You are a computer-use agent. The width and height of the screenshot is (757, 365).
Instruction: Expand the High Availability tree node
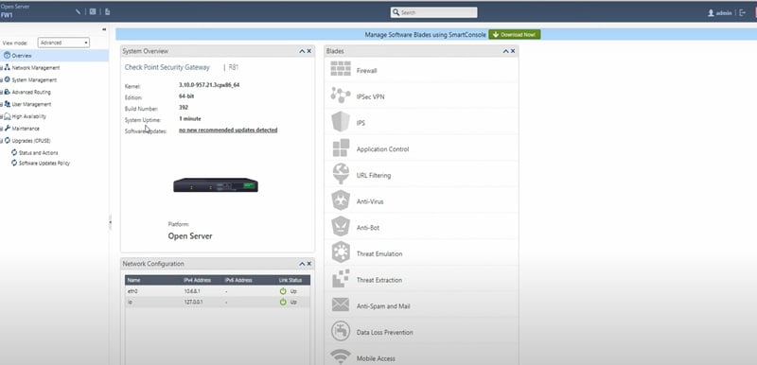click(x=2, y=116)
